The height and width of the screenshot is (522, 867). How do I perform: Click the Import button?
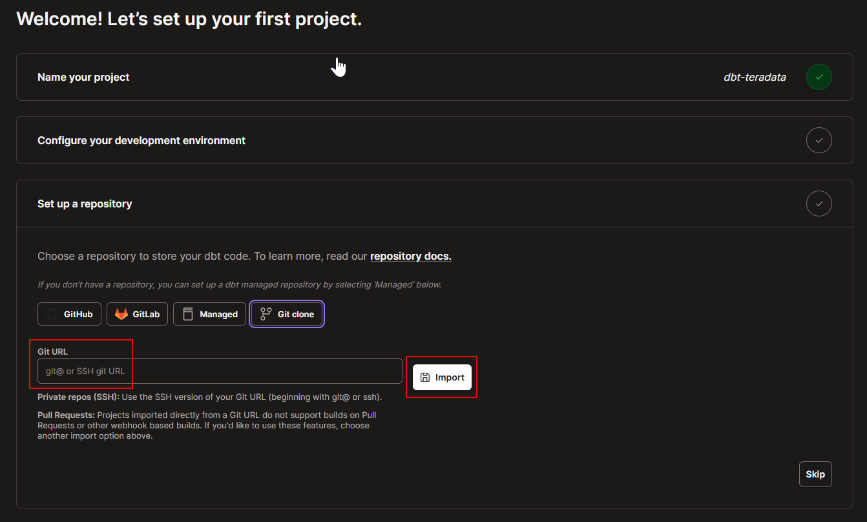[442, 377]
